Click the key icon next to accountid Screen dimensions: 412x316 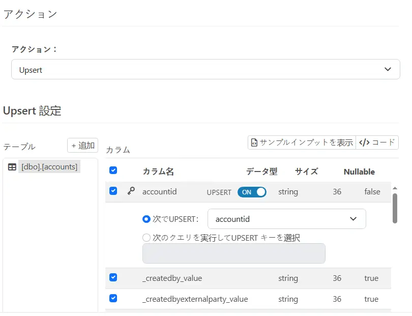click(131, 191)
